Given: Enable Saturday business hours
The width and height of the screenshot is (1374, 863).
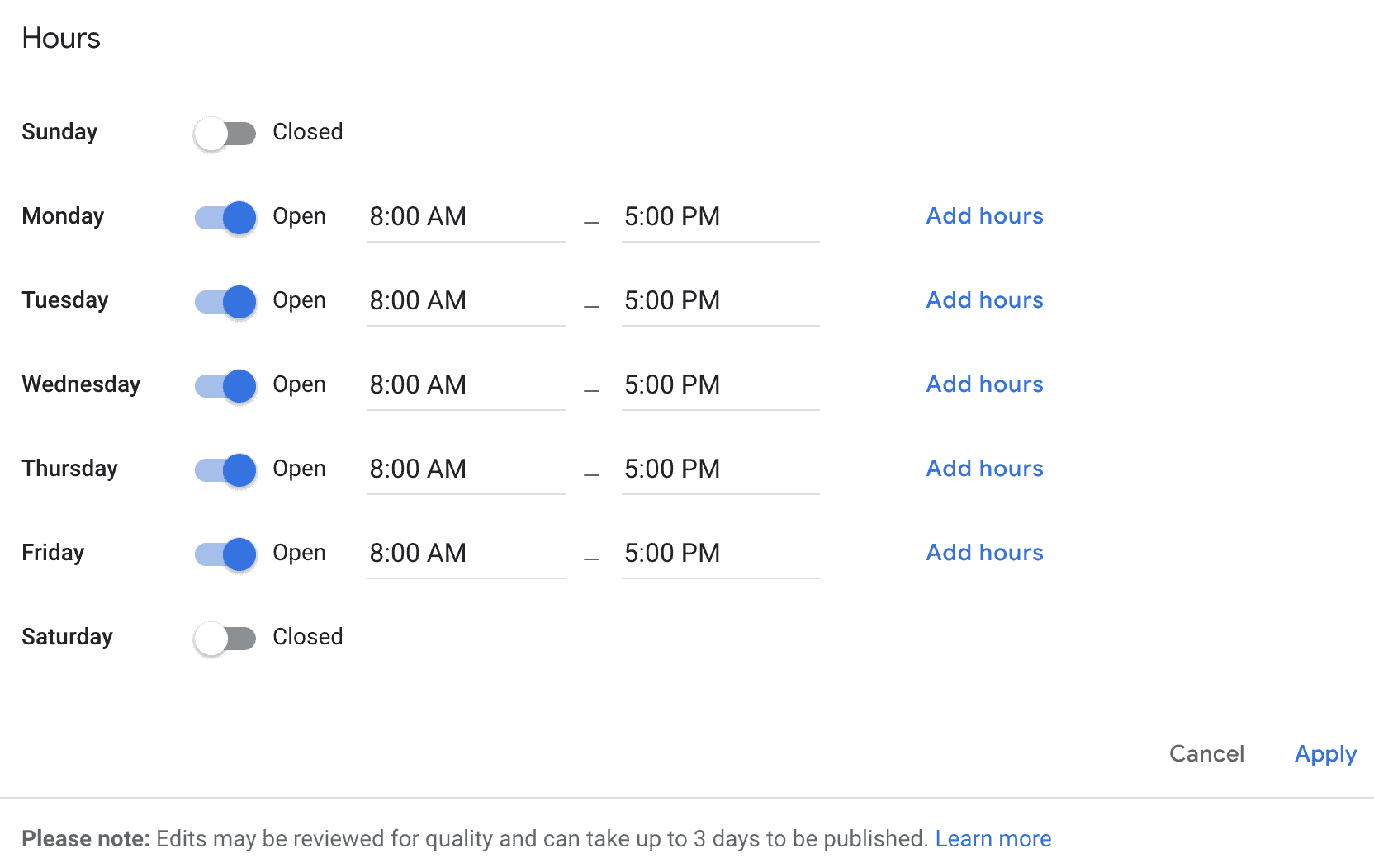Looking at the screenshot, I should pos(225,637).
